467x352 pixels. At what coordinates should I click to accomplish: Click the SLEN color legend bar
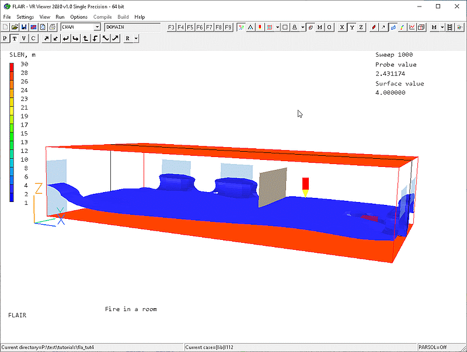click(x=12, y=133)
